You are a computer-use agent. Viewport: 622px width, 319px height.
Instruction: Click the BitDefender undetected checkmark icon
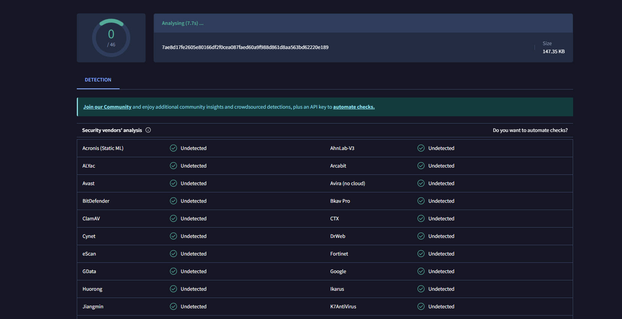coord(173,201)
